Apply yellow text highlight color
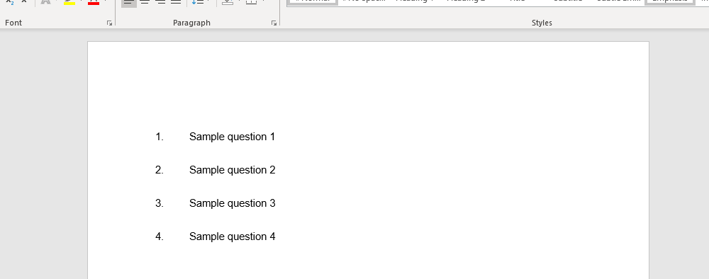Image resolution: width=709 pixels, height=279 pixels. [x=69, y=2]
